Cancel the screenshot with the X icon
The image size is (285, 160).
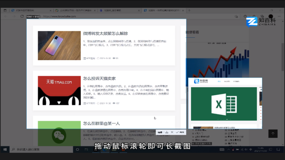coord(172,132)
